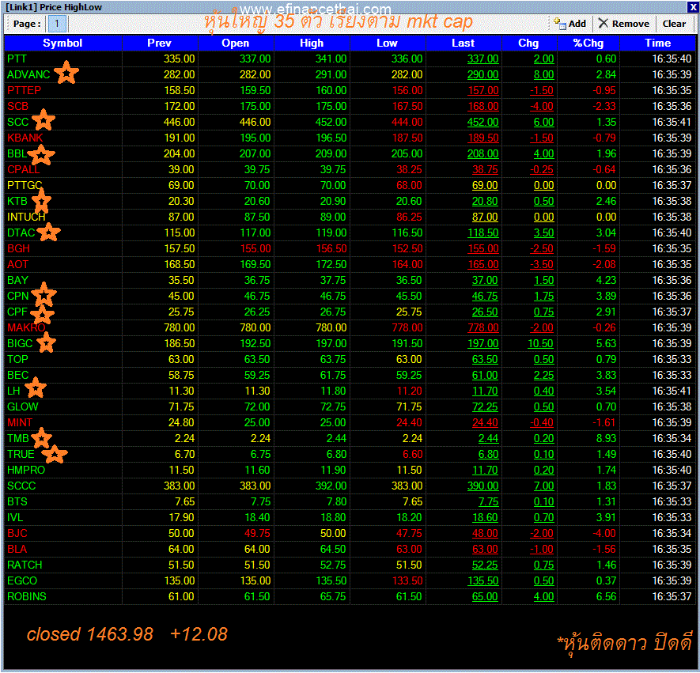Click BGH open value 155.00
700x673 pixels.
click(x=255, y=249)
